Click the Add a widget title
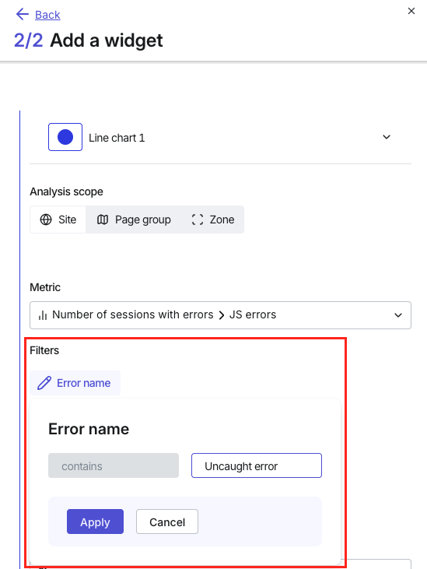The width and height of the screenshot is (427, 569). coord(107,40)
